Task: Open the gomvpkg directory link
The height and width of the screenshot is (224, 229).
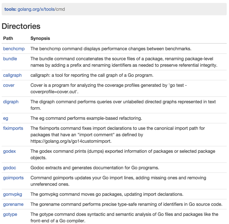Action: click(13, 194)
